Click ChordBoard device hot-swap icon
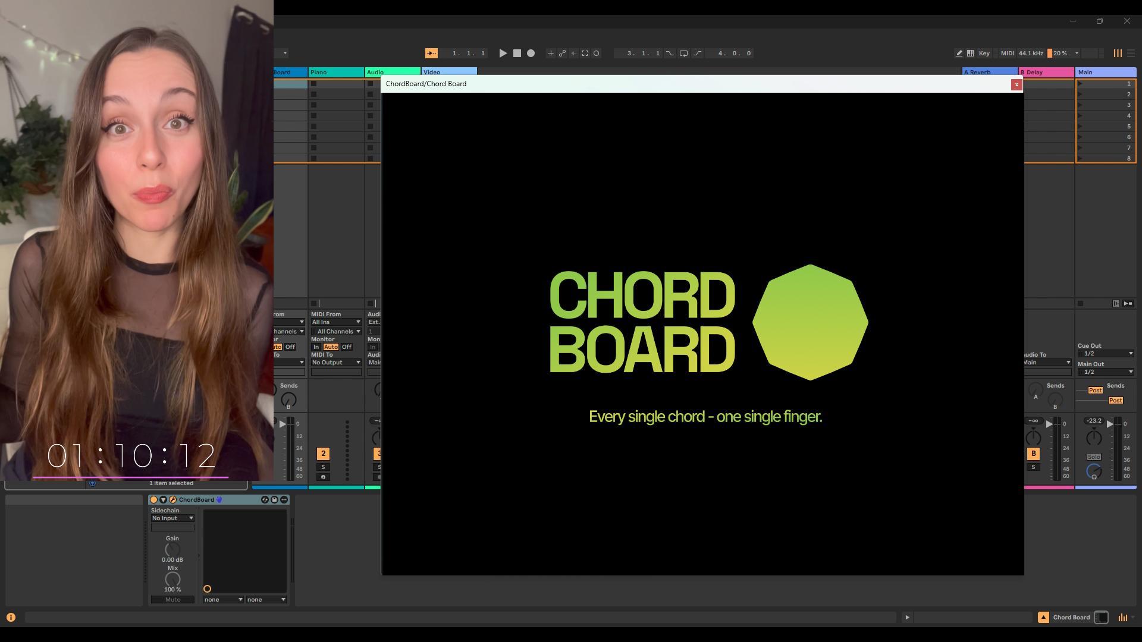Screen dimensions: 1142x642 [265, 500]
